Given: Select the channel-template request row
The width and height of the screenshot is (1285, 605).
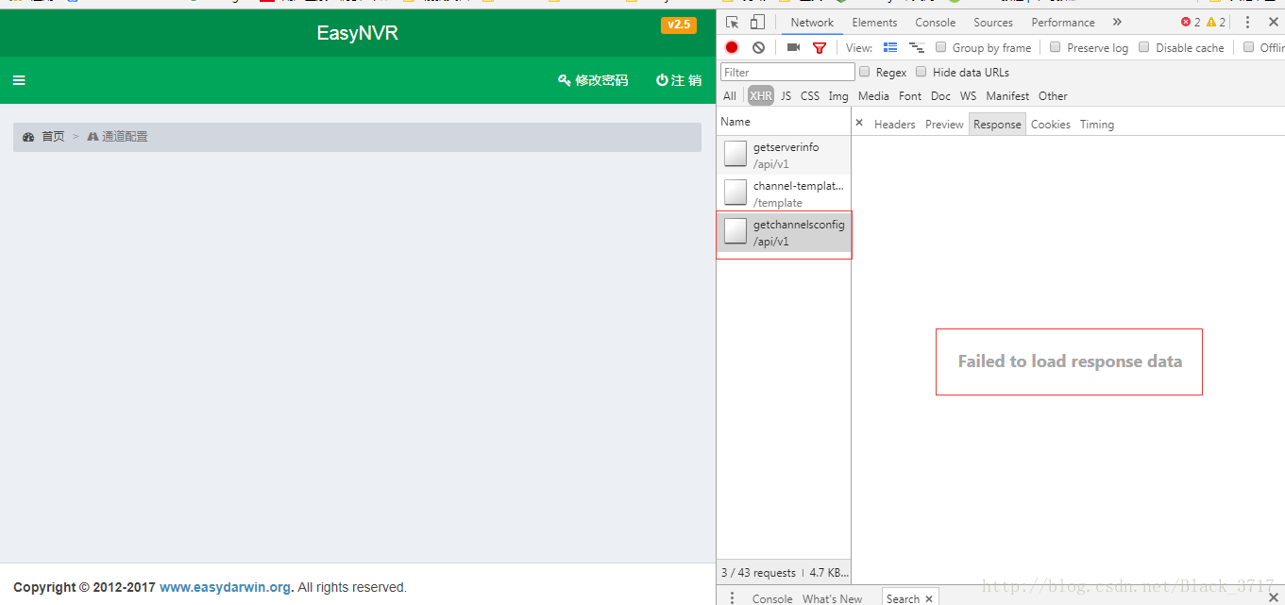Looking at the screenshot, I should 784,193.
